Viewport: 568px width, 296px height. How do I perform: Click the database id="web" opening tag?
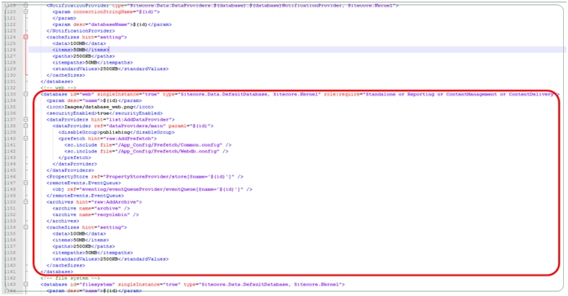(x=300, y=94)
